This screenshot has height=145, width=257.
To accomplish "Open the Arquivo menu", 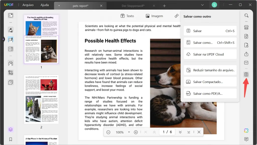I will 28,5.
